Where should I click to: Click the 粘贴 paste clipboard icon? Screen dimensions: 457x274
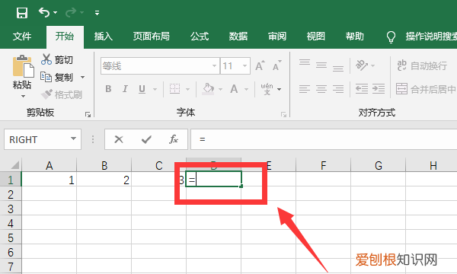24,66
